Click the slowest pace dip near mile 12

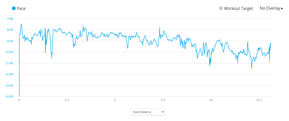pyautogui.click(x=251, y=68)
